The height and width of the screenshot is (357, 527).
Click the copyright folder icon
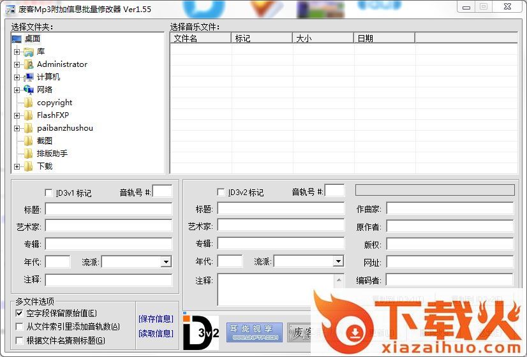(x=28, y=103)
